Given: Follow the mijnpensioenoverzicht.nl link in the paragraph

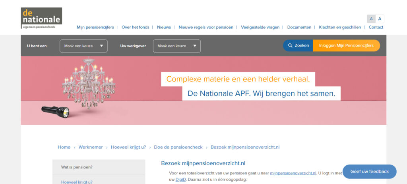Looking at the screenshot, I should pyautogui.click(x=293, y=173).
